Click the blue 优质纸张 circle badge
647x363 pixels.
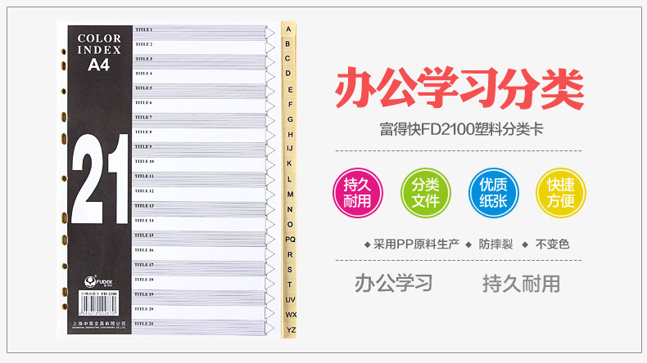coord(493,192)
